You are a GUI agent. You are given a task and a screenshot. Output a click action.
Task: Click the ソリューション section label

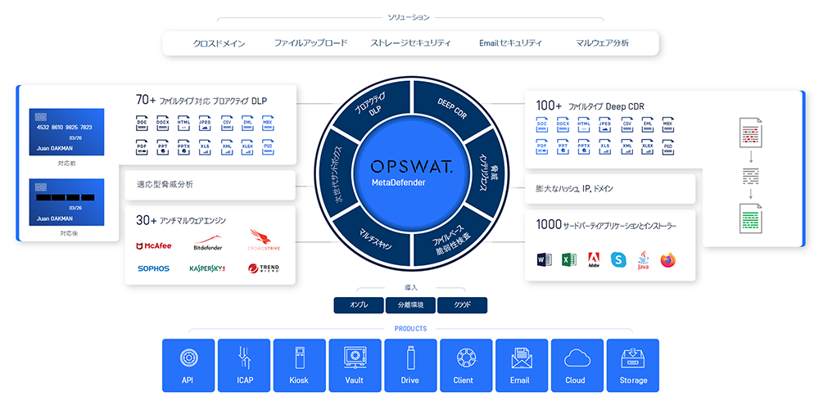point(409,17)
